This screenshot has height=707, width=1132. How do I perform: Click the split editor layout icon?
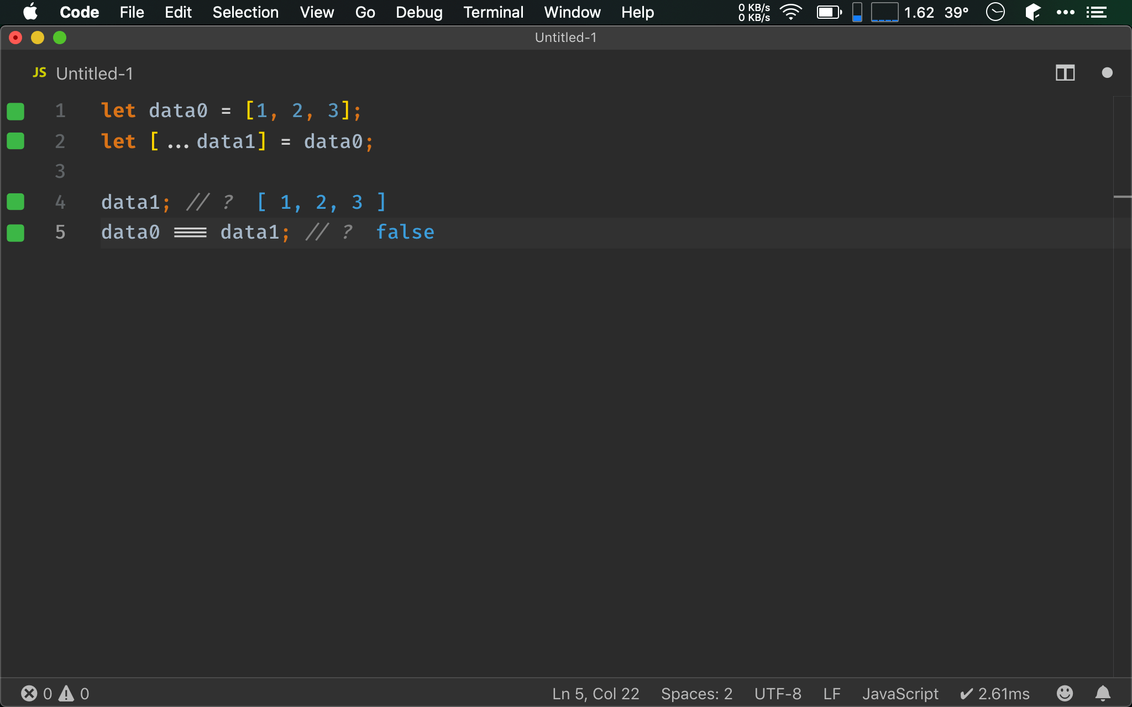(1065, 72)
